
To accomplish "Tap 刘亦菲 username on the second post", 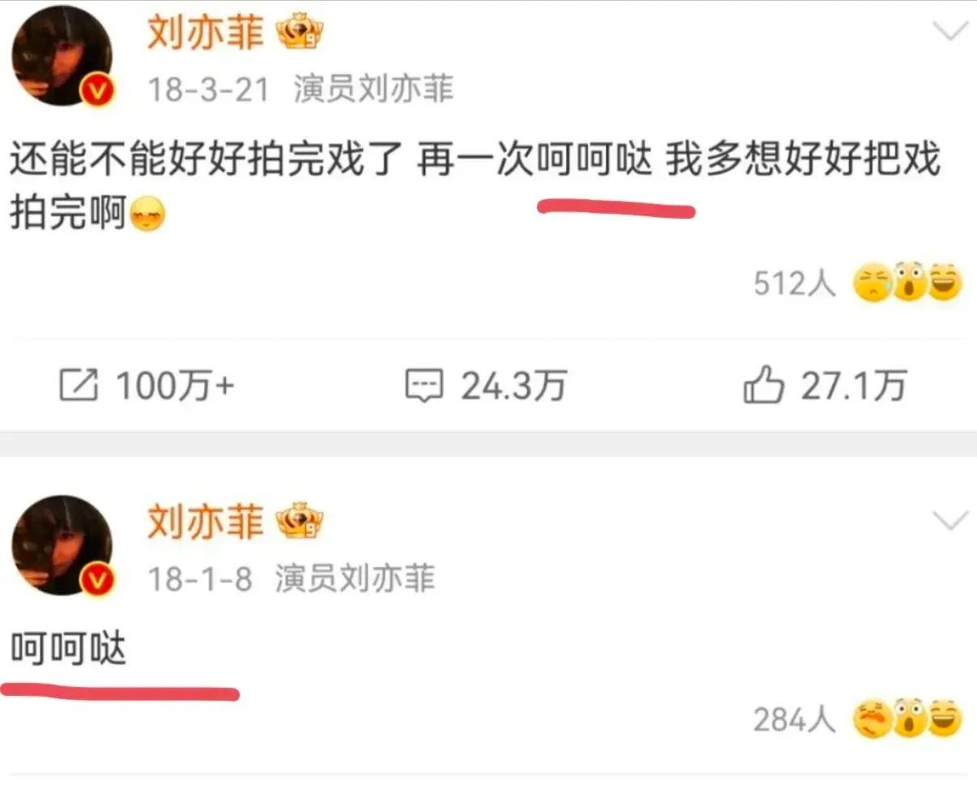I will pyautogui.click(x=206, y=521).
